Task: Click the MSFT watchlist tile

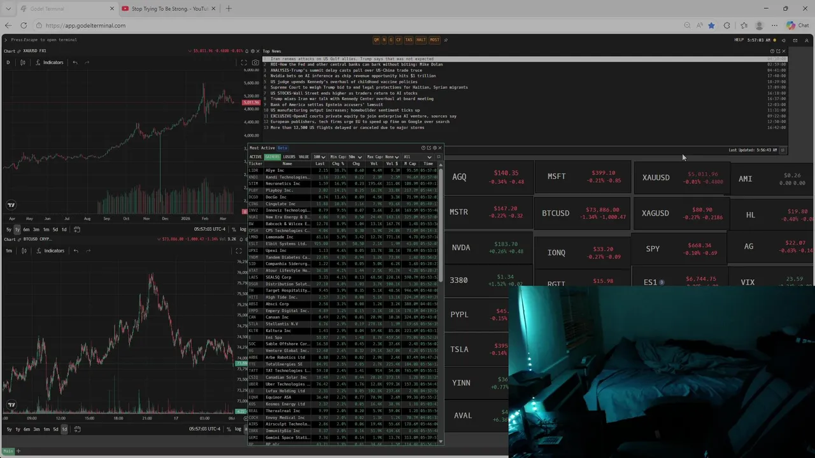Action: pyautogui.click(x=581, y=176)
